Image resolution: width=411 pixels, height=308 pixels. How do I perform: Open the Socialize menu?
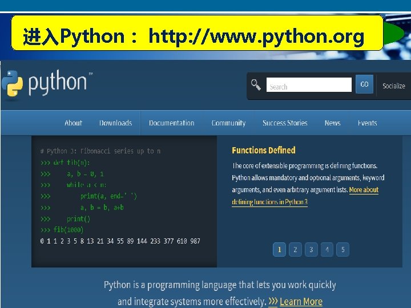[x=394, y=86]
